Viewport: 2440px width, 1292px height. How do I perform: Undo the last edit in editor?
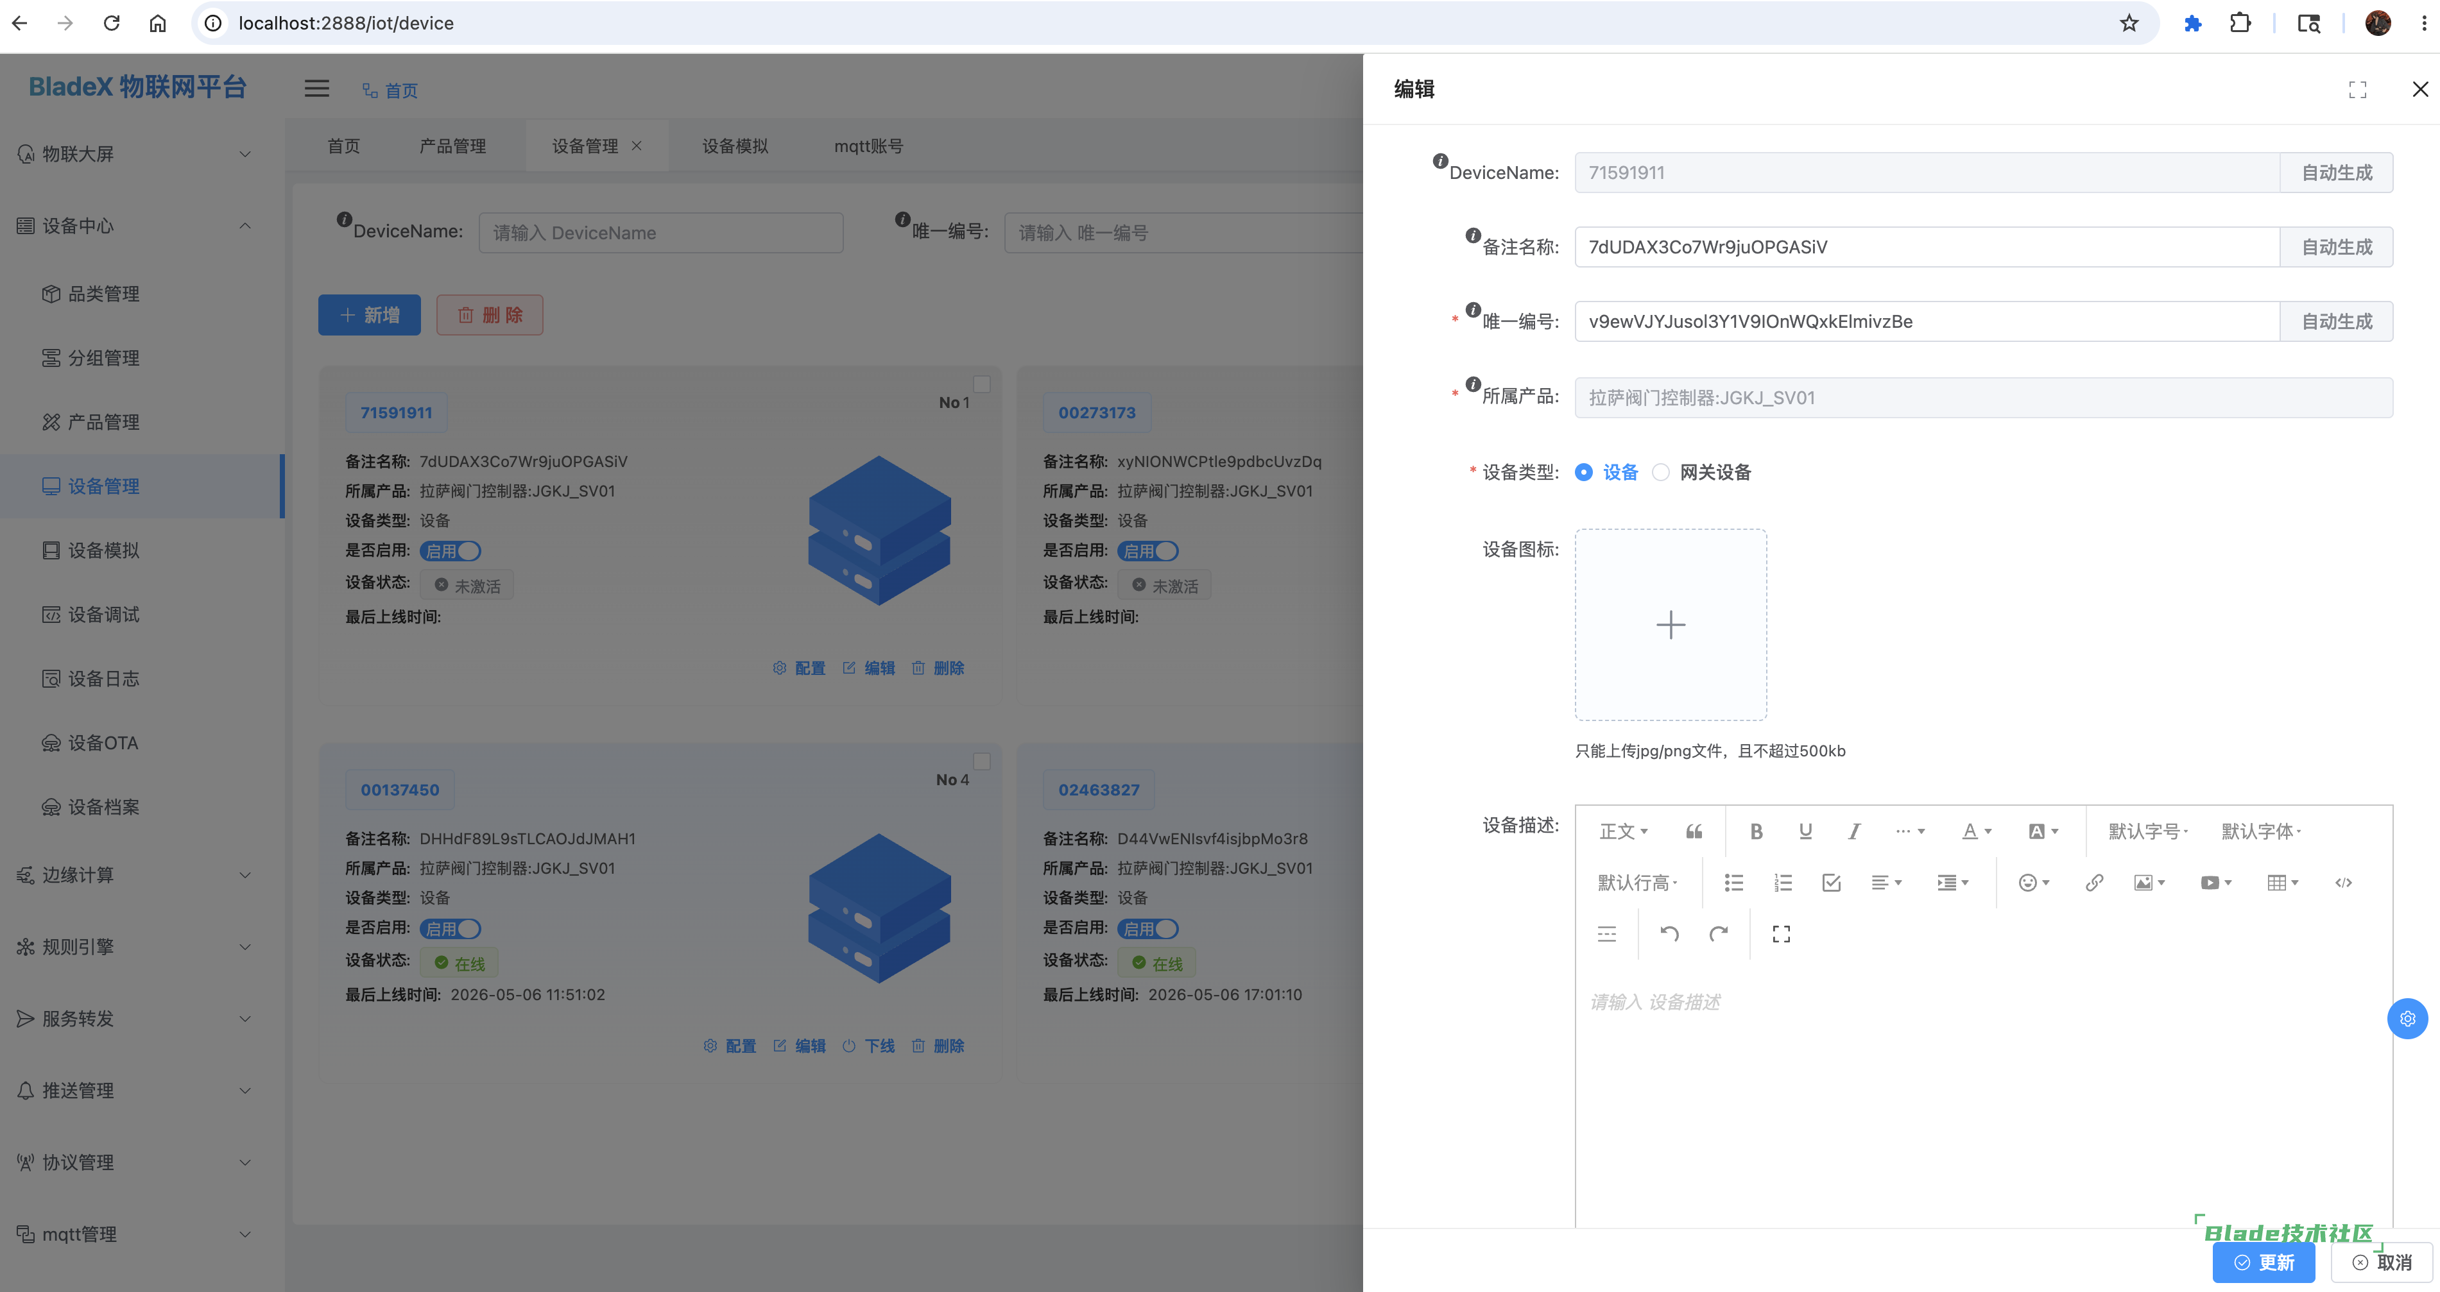(1669, 934)
